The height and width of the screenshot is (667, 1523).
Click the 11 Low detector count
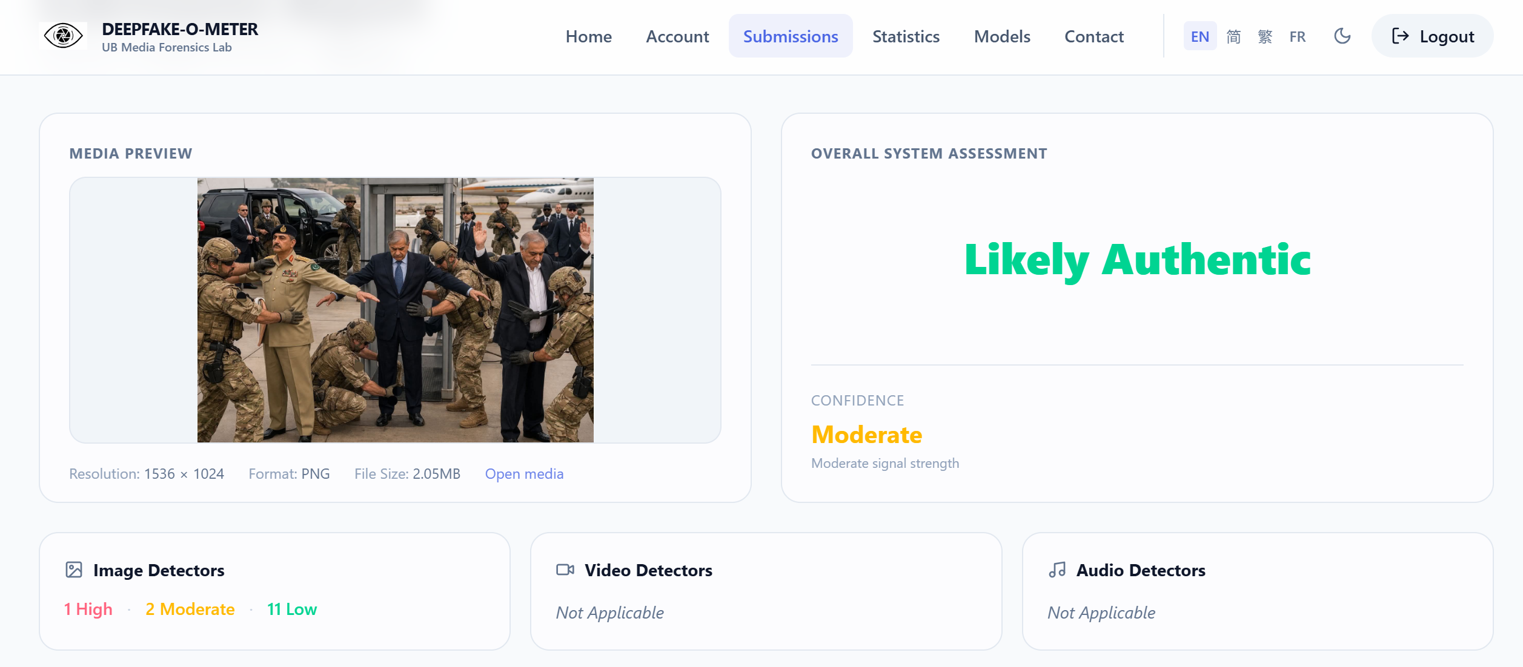click(x=292, y=609)
